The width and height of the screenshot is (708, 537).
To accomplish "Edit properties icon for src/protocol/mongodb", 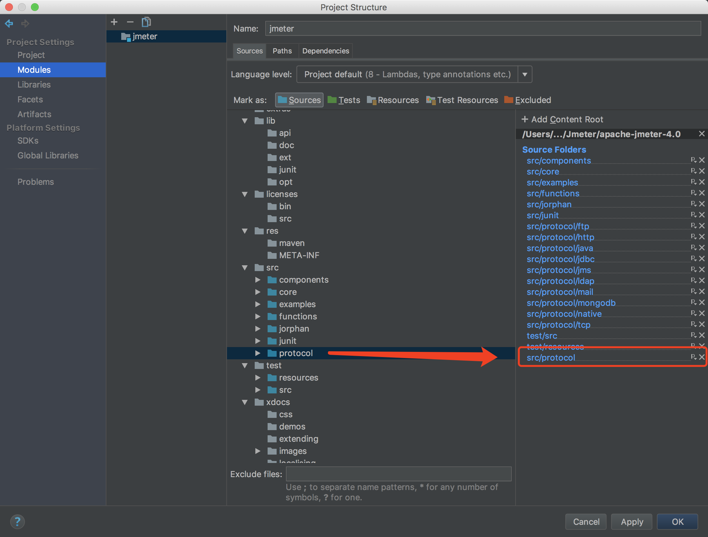I will pyautogui.click(x=693, y=302).
